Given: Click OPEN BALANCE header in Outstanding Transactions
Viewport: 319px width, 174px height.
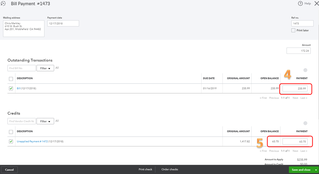Looking at the screenshot, I should pyautogui.click(x=270, y=78).
